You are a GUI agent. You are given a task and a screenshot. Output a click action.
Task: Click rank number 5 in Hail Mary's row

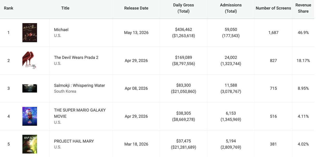pyautogui.click(x=8, y=144)
